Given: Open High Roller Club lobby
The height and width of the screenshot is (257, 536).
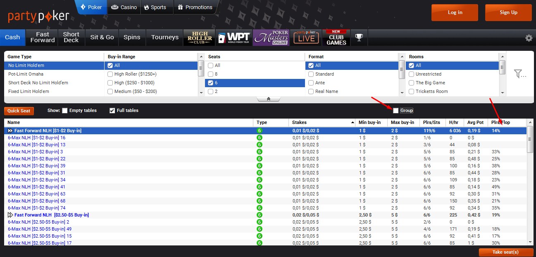Looking at the screenshot, I should [x=199, y=38].
